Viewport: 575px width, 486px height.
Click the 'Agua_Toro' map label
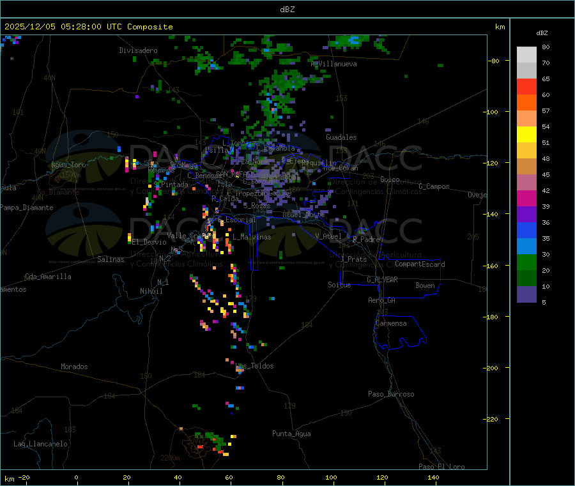tap(68, 165)
